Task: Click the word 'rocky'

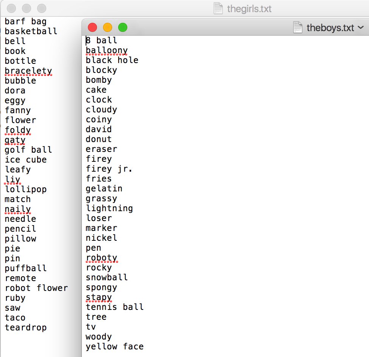Action: 99,268
